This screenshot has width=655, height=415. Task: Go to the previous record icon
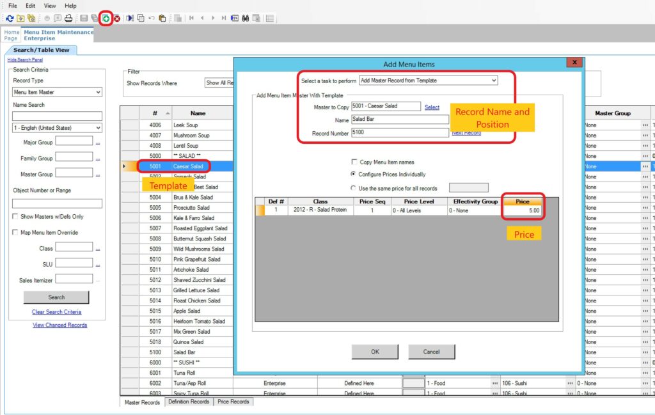pos(202,19)
